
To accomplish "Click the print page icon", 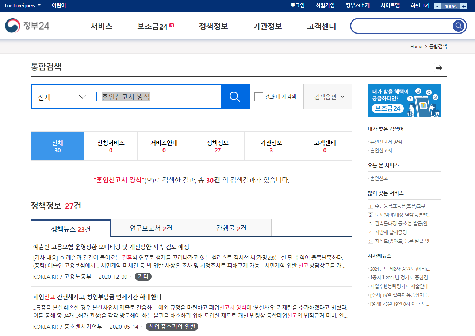I will 438,67.
